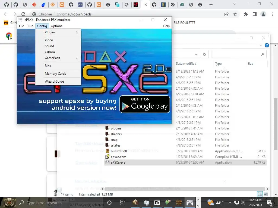This screenshot has width=278, height=208.
Task: Expand the Explorer ribbon chevron
Action: 261,45
